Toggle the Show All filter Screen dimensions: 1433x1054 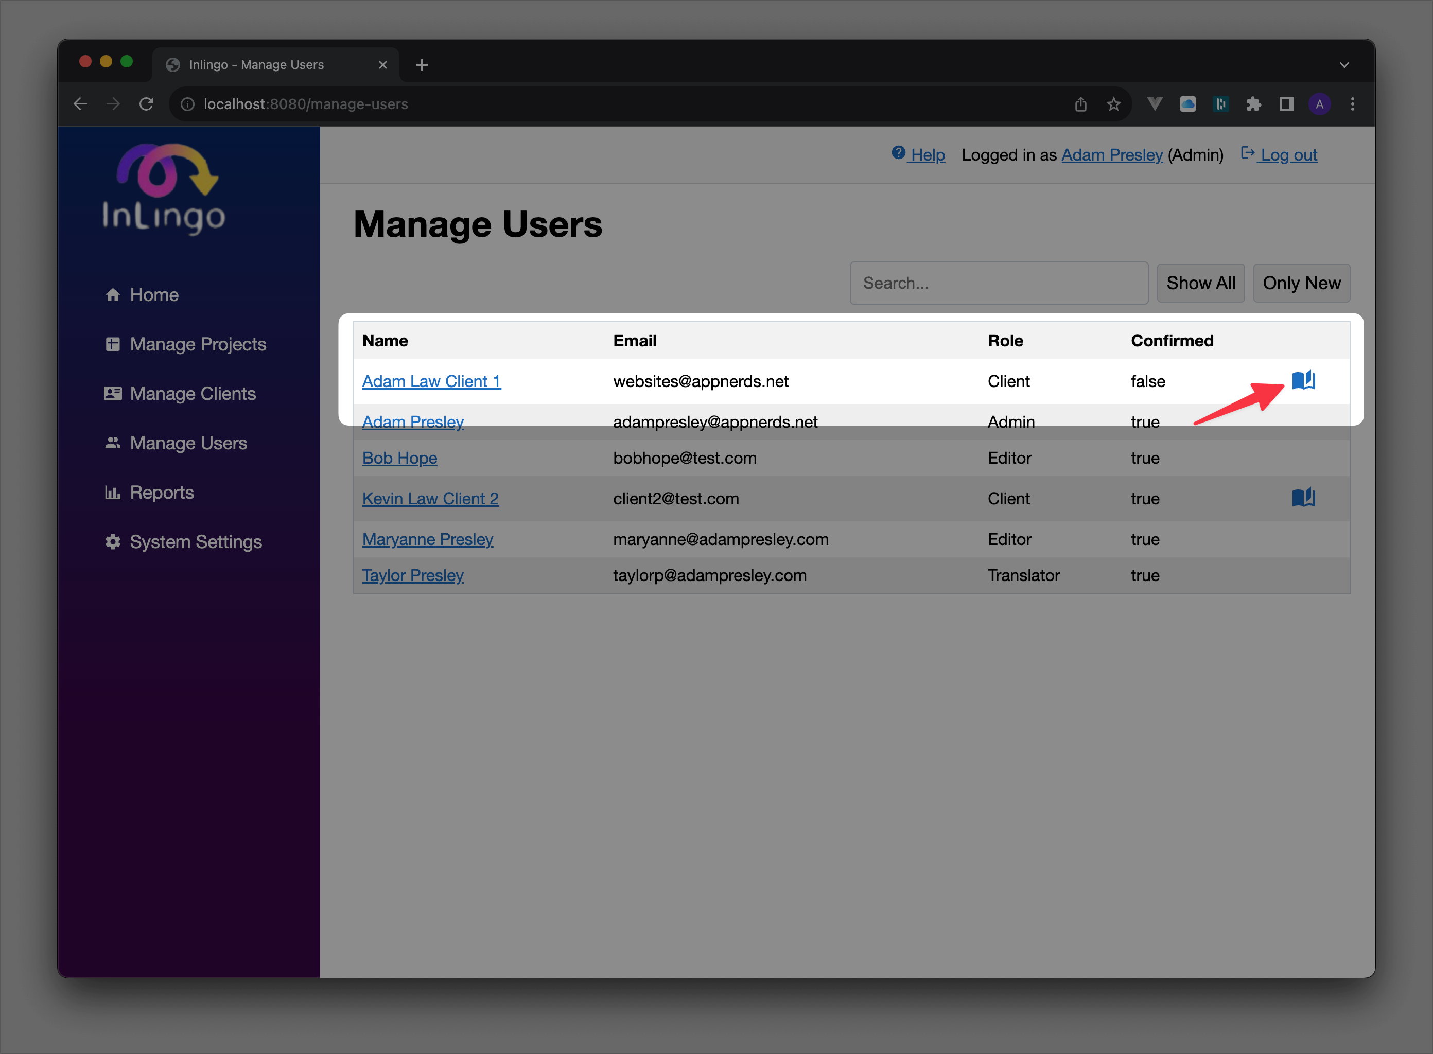click(x=1200, y=283)
